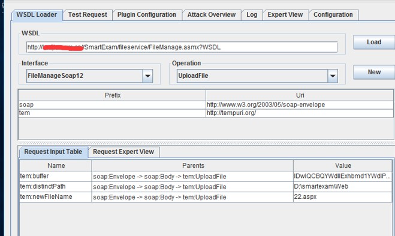Click the D:\smartexam\Web value cell
395x236 pixels.
(x=343, y=187)
